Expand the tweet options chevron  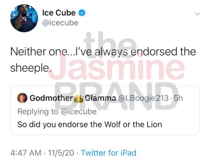pyautogui.click(x=198, y=14)
